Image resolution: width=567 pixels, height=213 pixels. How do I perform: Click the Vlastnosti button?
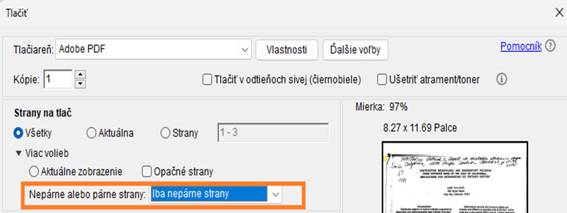(x=287, y=50)
